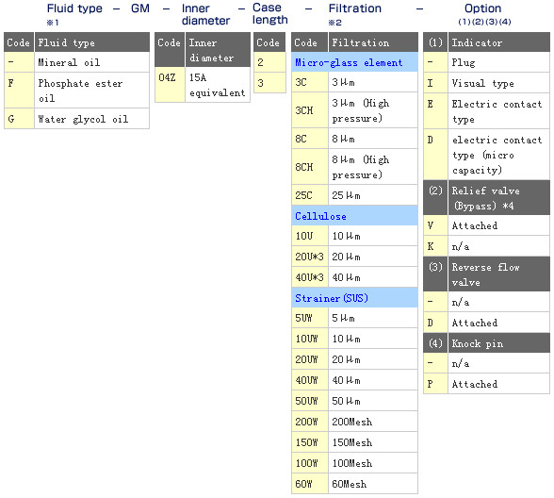Select the Electric contact type indicator row
554x498 pixels.
pyautogui.click(x=486, y=111)
